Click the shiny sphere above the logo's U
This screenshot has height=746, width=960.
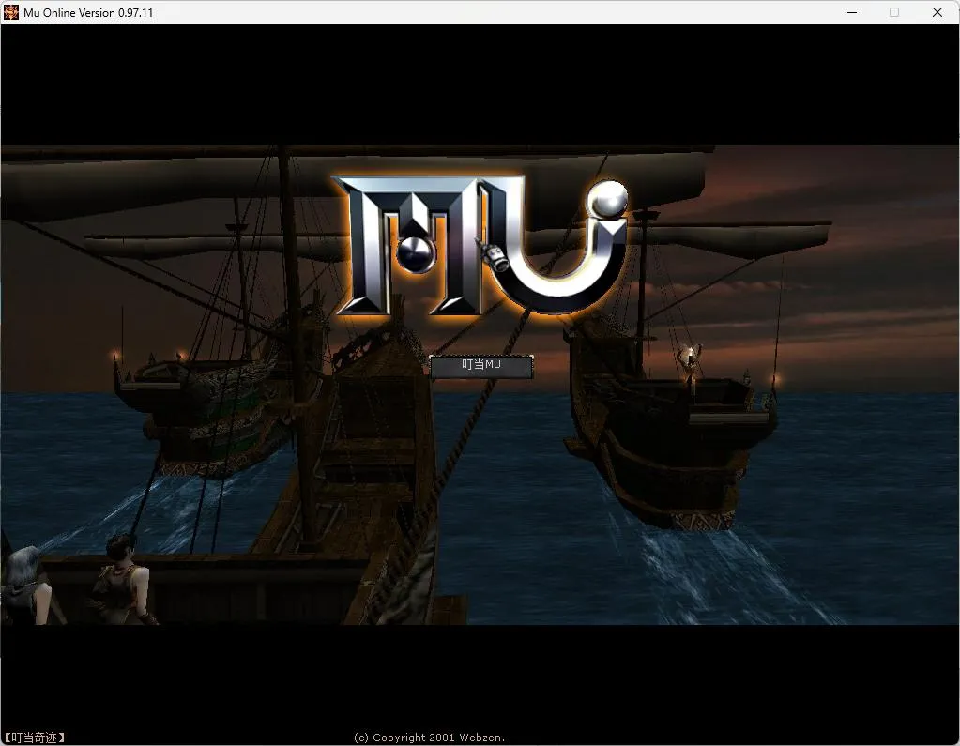pyautogui.click(x=605, y=198)
